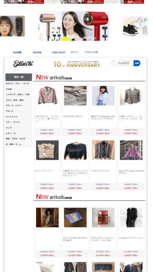Click the blue 検索 search button
Image resolution: width=153 pixels, height=272 pixels.
(x=137, y=63)
